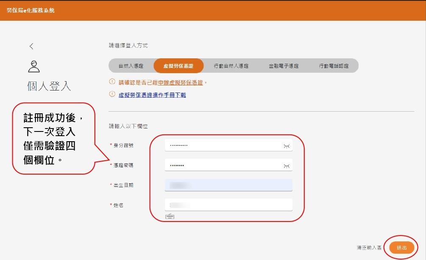Image resolution: width=426 pixels, height=260 pixels.
Task: Click the 姓名 input field
Action: point(228,205)
